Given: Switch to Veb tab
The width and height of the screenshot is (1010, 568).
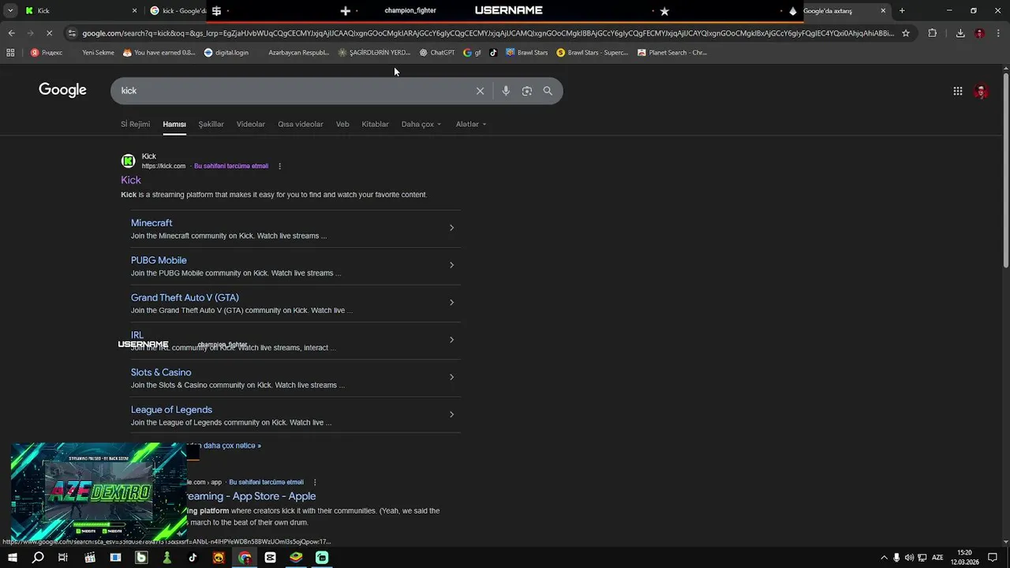Looking at the screenshot, I should point(342,124).
